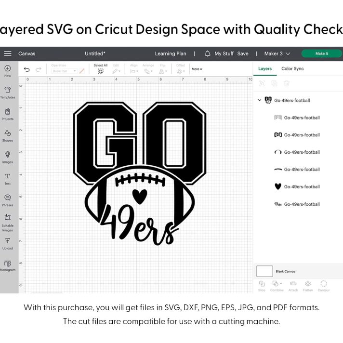Screen dimensions: 343x343
Task: Collapse the Go-49ers-football group
Action: point(260,100)
